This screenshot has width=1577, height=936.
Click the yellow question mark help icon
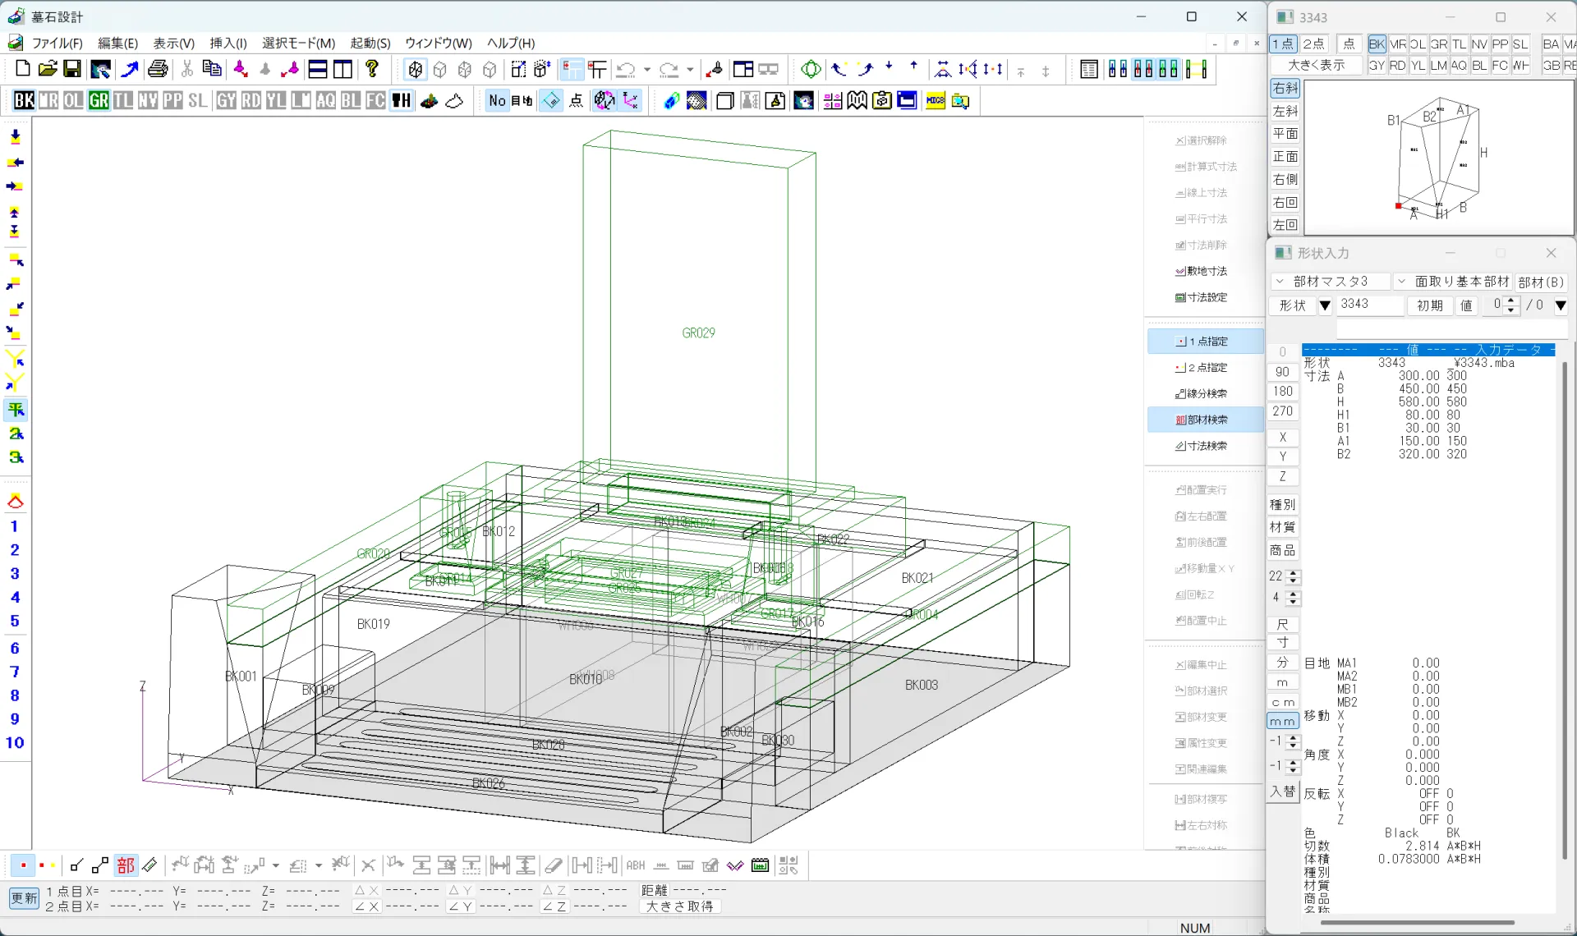[372, 69]
